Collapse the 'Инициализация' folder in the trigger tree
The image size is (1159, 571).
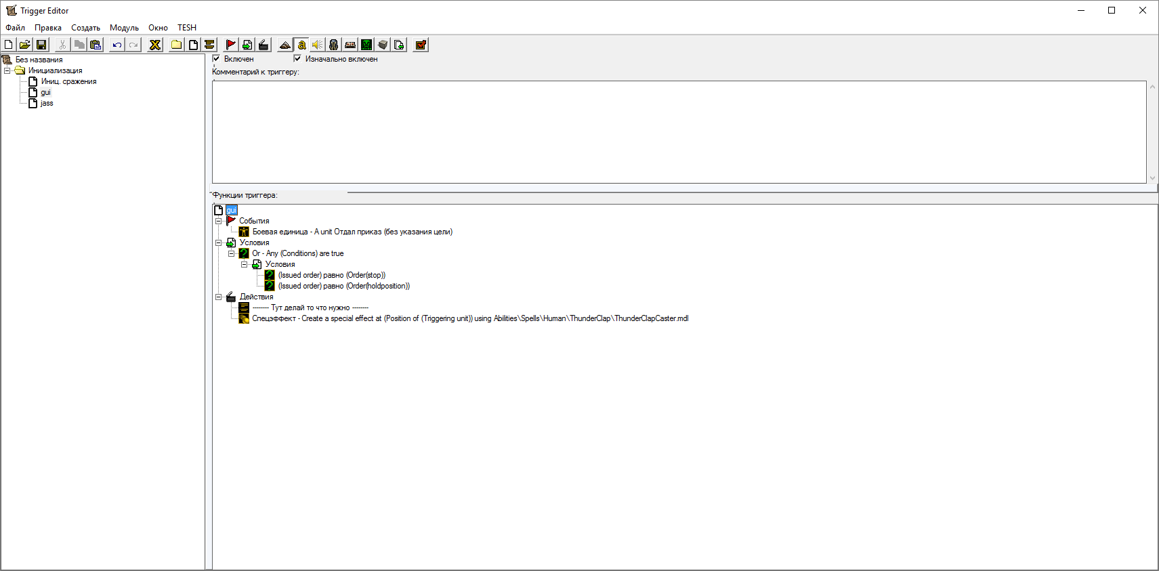[7, 70]
